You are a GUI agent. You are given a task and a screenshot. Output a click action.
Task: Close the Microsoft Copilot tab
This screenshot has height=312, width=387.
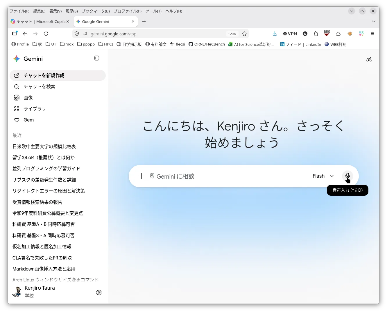[68, 21]
